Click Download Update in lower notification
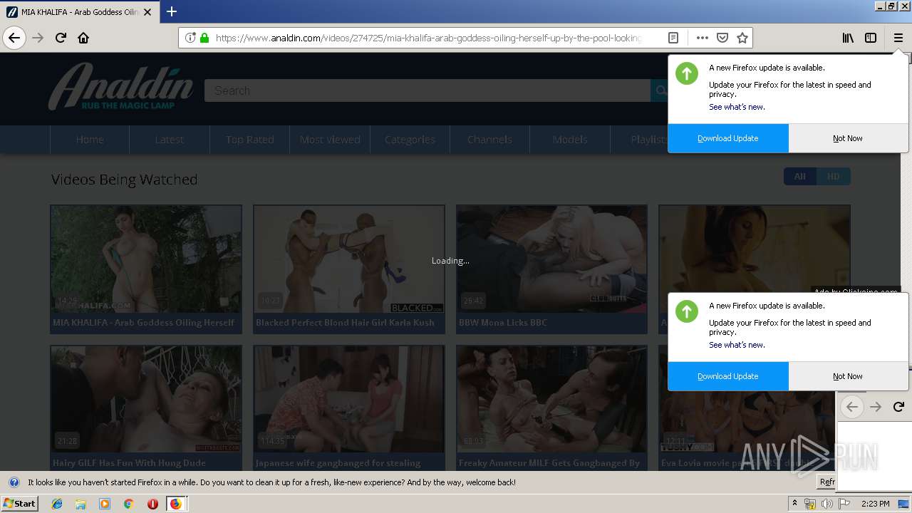This screenshot has width=912, height=513. (x=728, y=376)
